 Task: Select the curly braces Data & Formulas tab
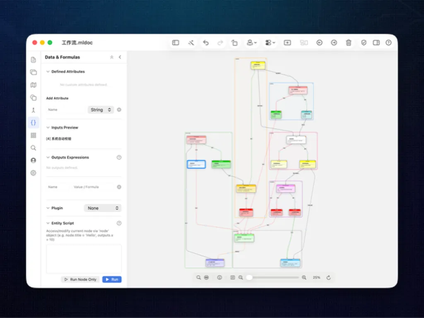(33, 123)
